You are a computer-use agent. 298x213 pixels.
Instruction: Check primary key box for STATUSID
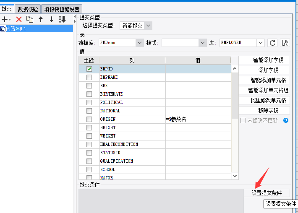(89, 153)
